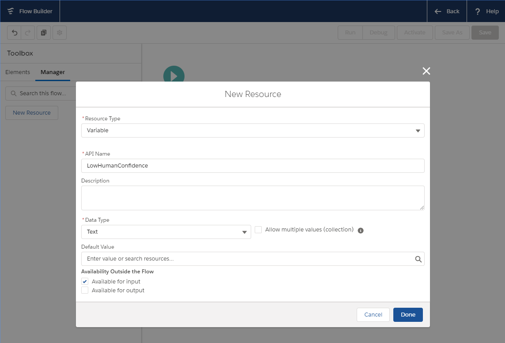Click the Debug button
The image size is (505, 343).
pyautogui.click(x=379, y=33)
